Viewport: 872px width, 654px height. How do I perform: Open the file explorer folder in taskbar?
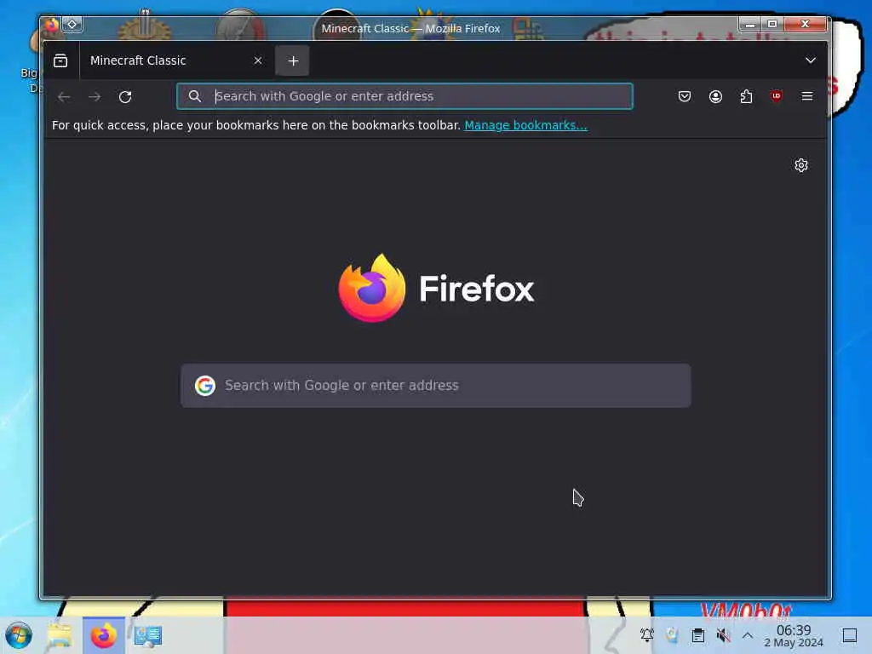click(60, 635)
